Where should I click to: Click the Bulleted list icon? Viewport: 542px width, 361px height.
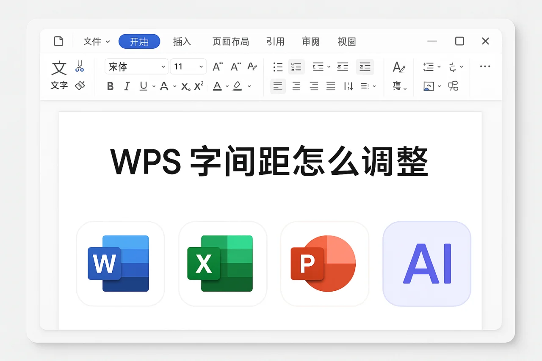point(278,67)
